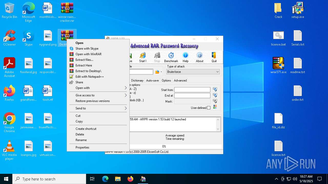Expand the Give access to submenu
Screen dimensions: 328x184
[98, 95]
